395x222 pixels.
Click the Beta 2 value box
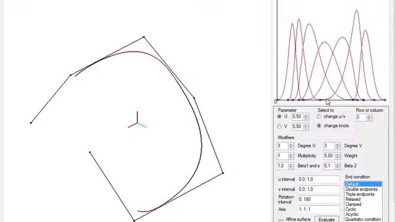pos(329,166)
